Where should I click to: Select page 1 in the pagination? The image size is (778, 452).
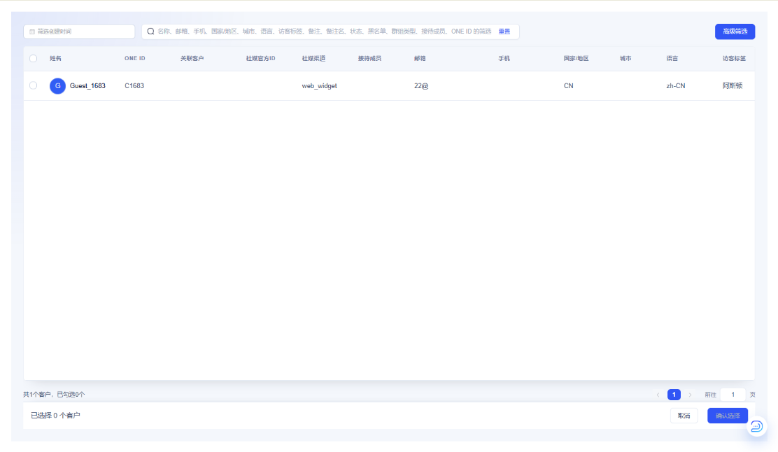click(674, 395)
